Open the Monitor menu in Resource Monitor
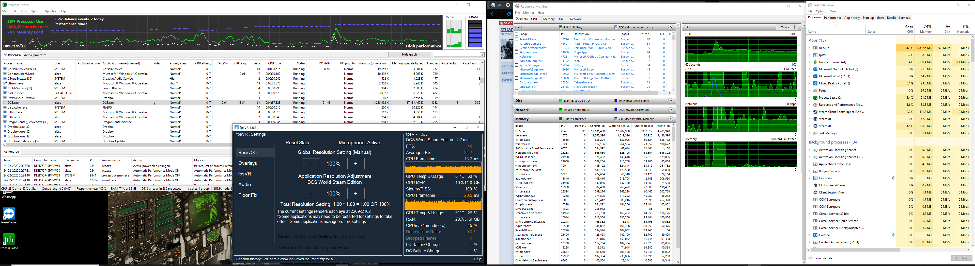The image size is (975, 266). 529,13
